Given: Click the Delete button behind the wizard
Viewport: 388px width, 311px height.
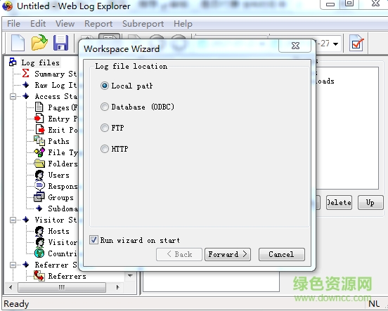Looking at the screenshot, I should tap(339, 202).
